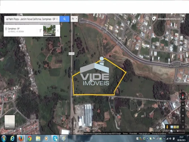189x142 pixels.
Task: Click the Bluetooth system tray icon
Action: pos(147,139)
